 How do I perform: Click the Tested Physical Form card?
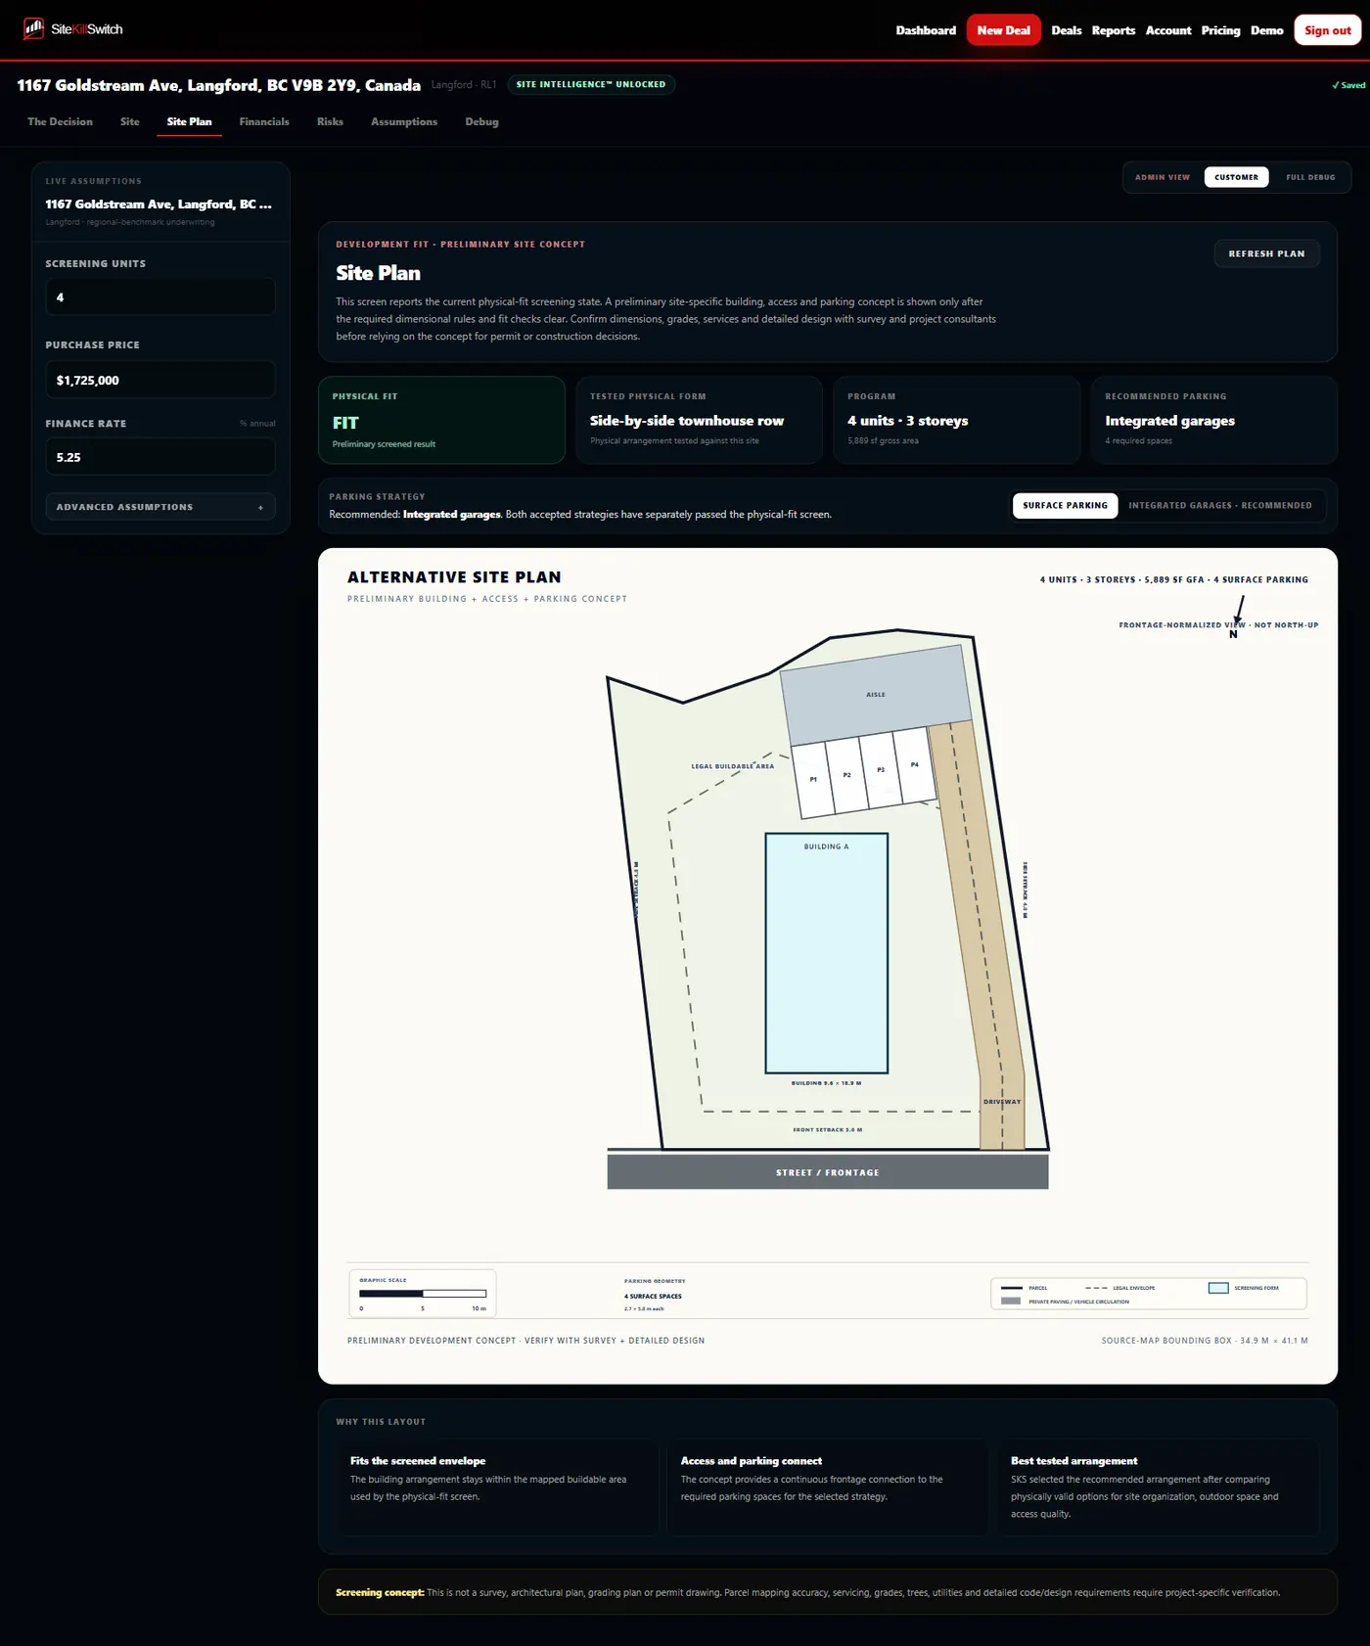(699, 420)
